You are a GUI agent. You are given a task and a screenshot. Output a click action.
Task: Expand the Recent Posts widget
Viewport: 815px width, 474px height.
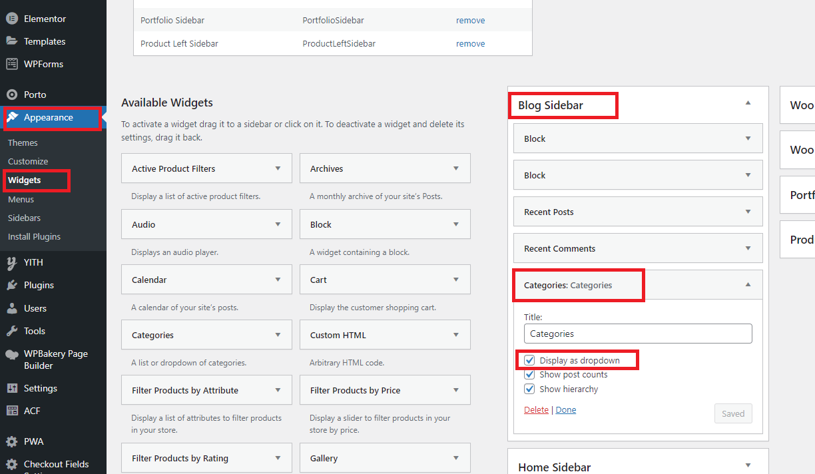point(748,212)
